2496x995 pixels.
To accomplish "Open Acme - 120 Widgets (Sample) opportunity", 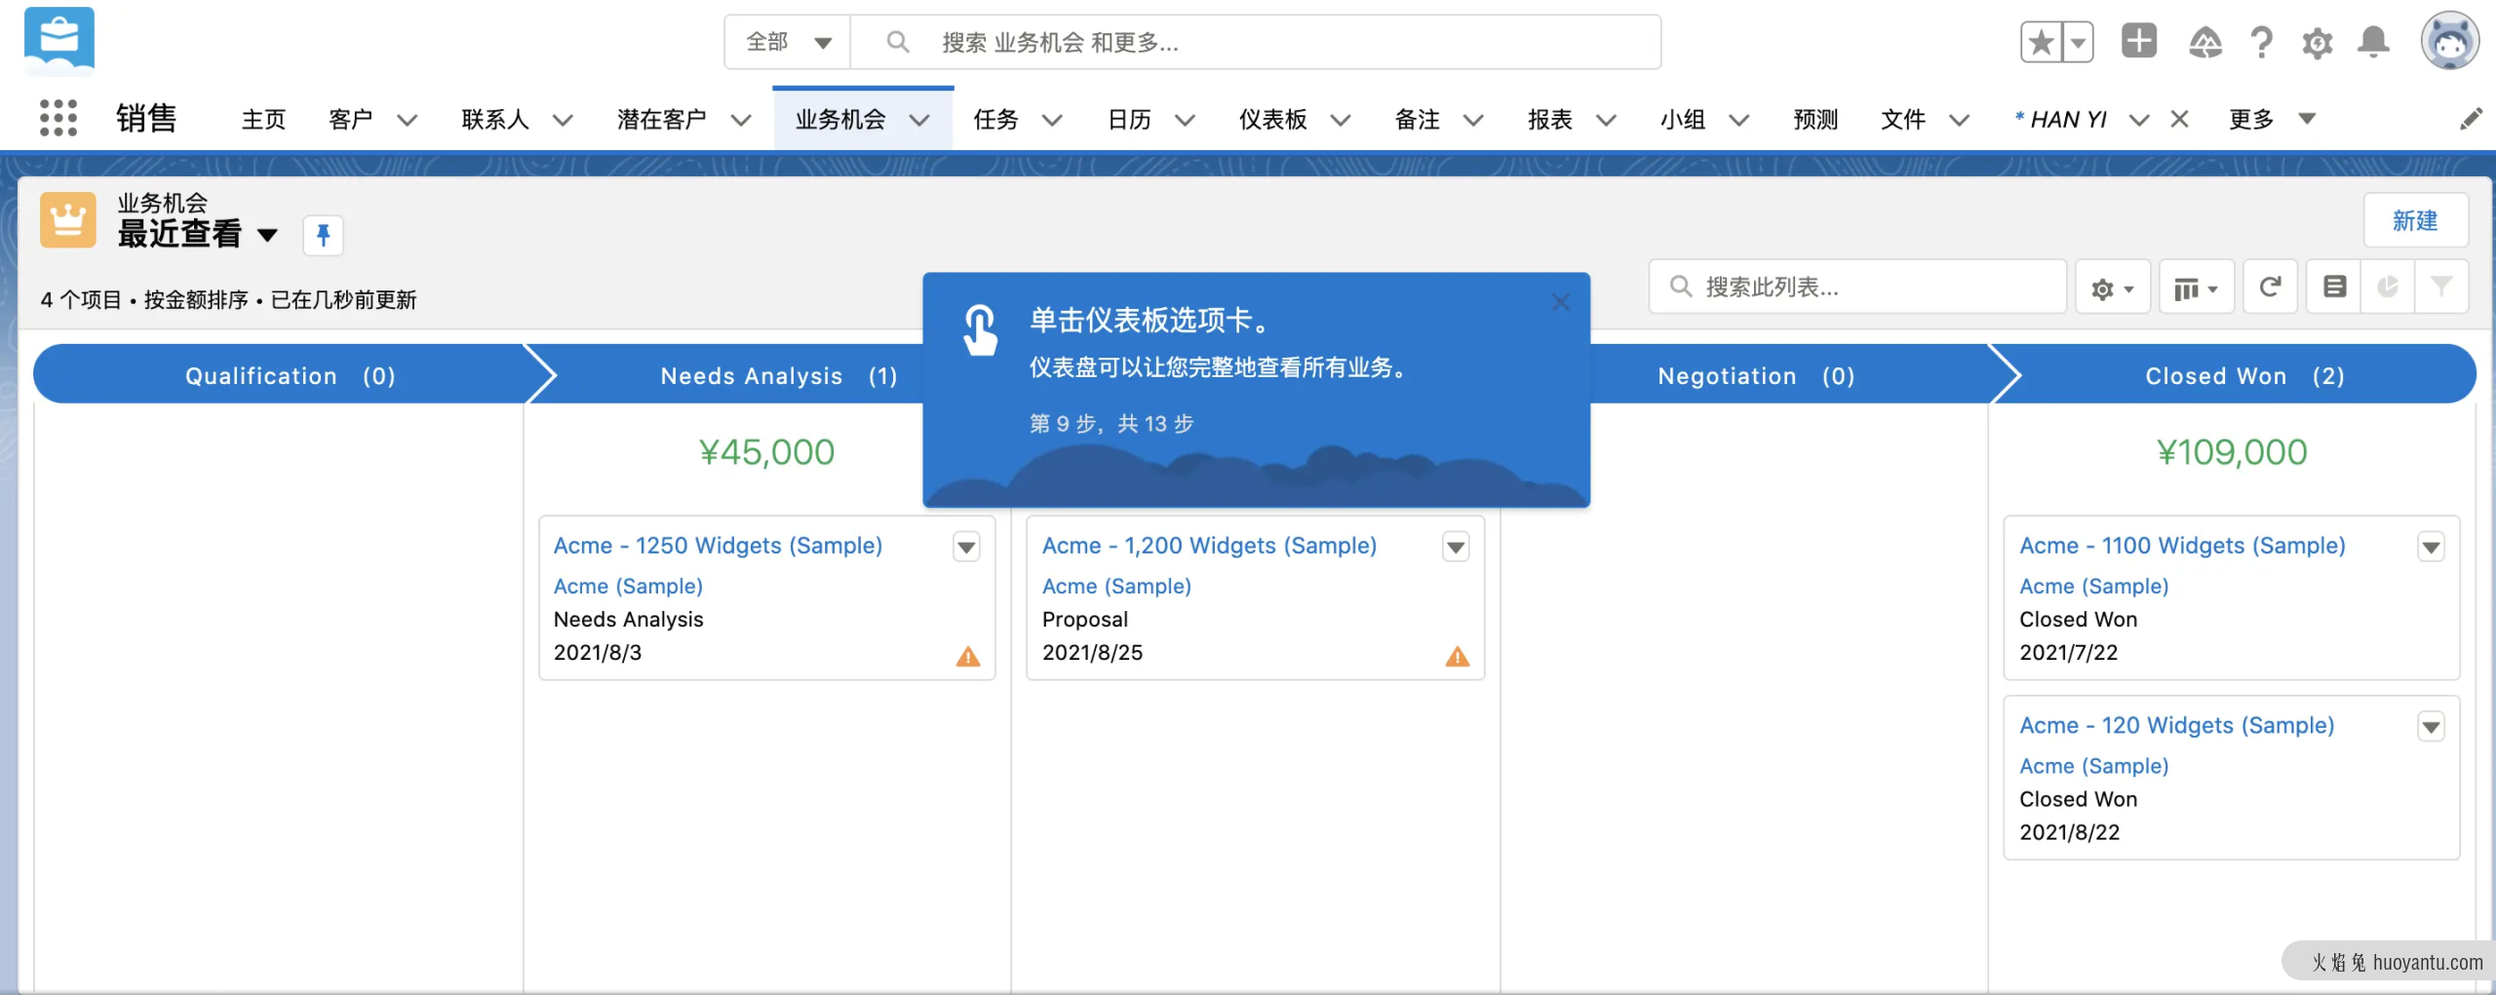I will click(2176, 725).
